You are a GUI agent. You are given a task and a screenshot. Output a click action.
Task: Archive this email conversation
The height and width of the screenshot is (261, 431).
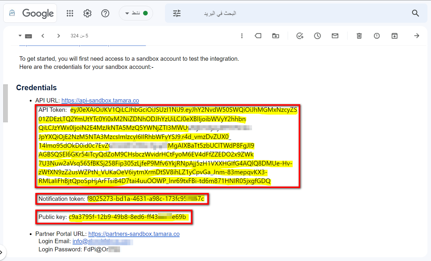click(x=394, y=36)
